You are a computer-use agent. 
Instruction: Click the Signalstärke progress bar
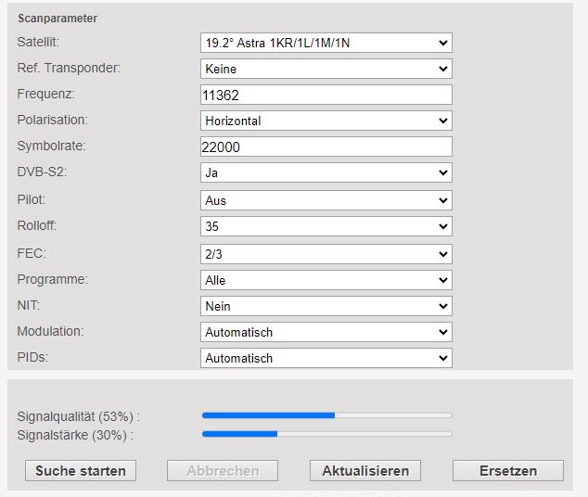[x=327, y=434]
